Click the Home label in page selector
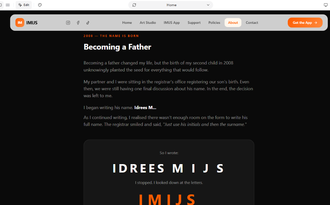The width and height of the screenshot is (330, 205). coord(171,5)
